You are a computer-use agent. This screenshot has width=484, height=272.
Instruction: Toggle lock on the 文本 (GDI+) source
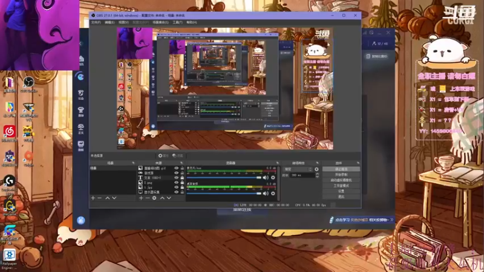click(x=182, y=178)
